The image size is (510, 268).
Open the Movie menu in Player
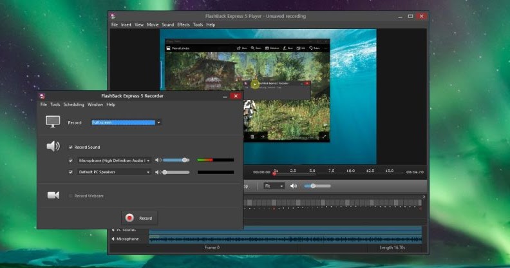click(153, 24)
